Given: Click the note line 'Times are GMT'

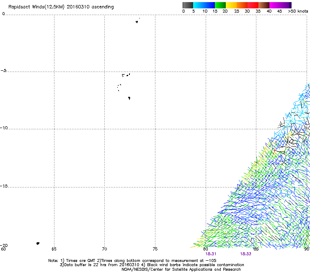Looking at the screenshot, I should [x=80, y=261].
